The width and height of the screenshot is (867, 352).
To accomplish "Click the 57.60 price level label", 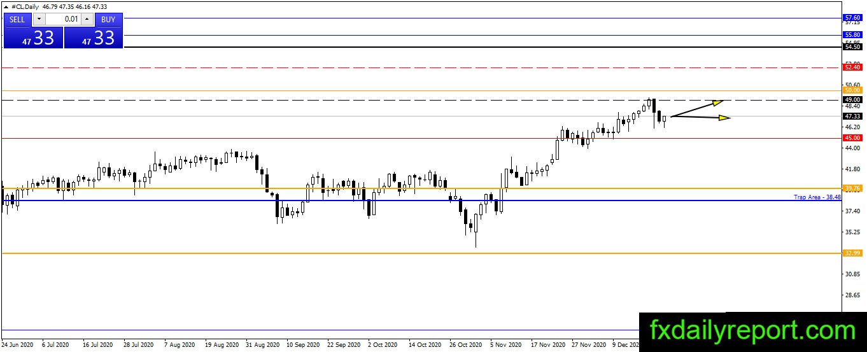I will (x=852, y=18).
